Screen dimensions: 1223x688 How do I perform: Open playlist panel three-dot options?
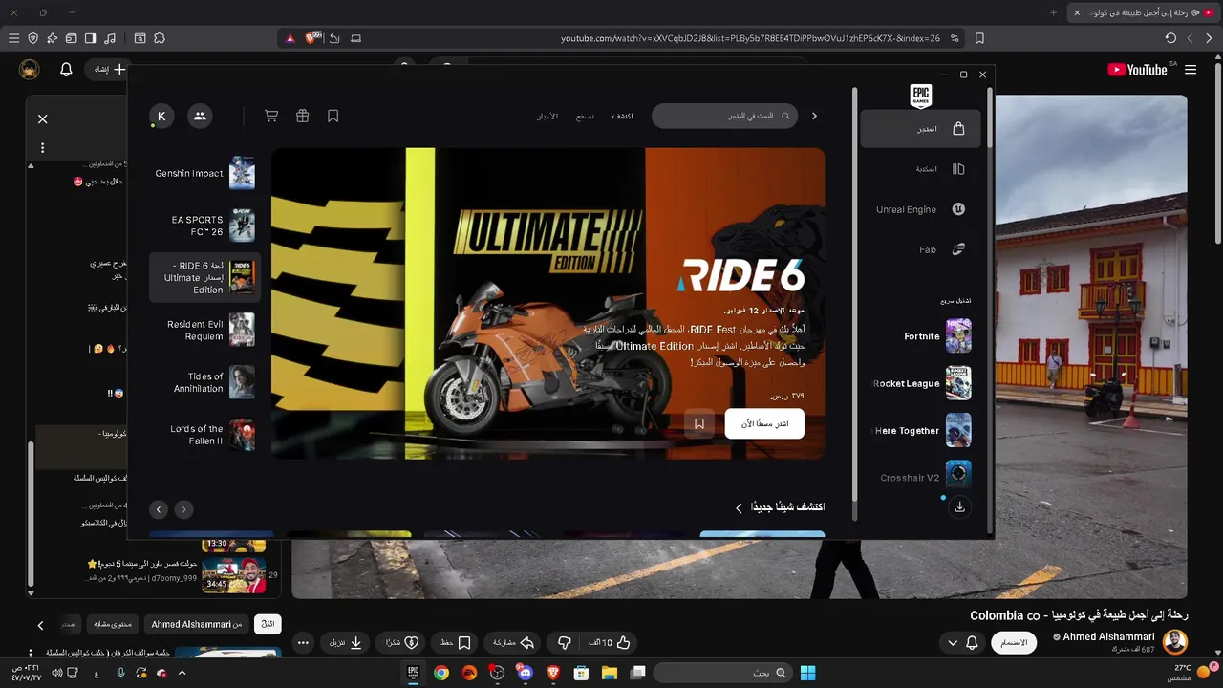pyautogui.click(x=42, y=148)
